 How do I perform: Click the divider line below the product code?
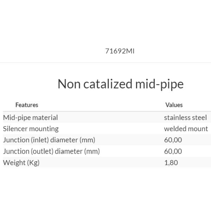point(105,63)
